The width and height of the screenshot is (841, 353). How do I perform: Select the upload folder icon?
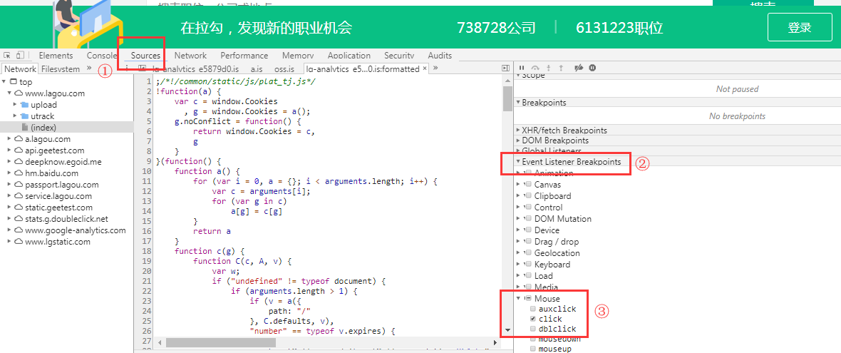(24, 105)
